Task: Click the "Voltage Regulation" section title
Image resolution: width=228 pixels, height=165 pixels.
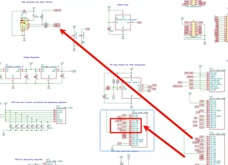Action: pyautogui.click(x=32, y=57)
